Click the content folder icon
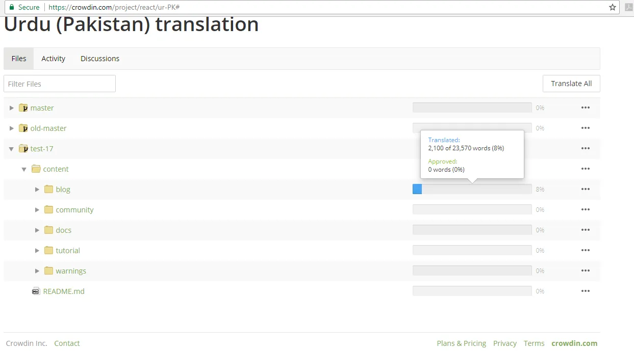Image resolution: width=634 pixels, height=351 pixels. point(36,169)
